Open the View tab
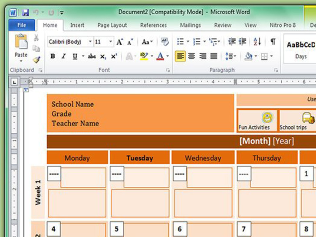This screenshot has width=316, height=237. coord(250,25)
